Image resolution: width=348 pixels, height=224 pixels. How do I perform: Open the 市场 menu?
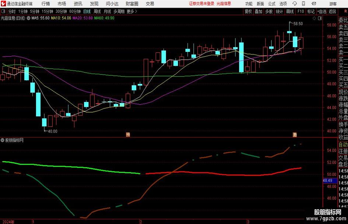pos(62,4)
